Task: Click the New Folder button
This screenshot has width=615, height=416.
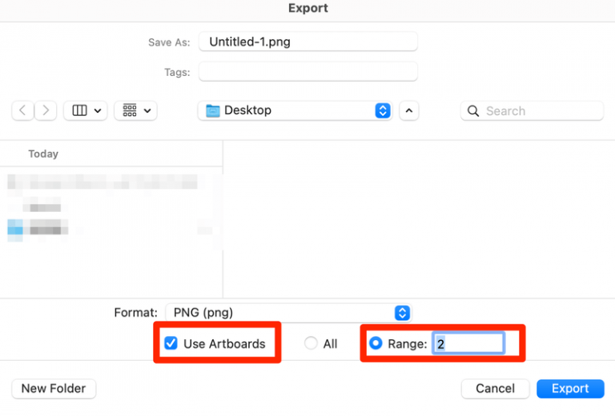Action: coord(54,389)
